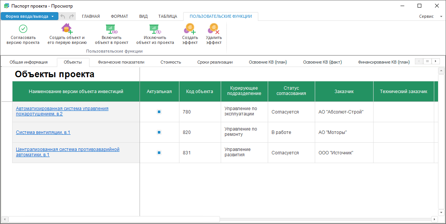Open Система вентиляции, в.1 link
The width and height of the screenshot is (446, 224).
43,132
